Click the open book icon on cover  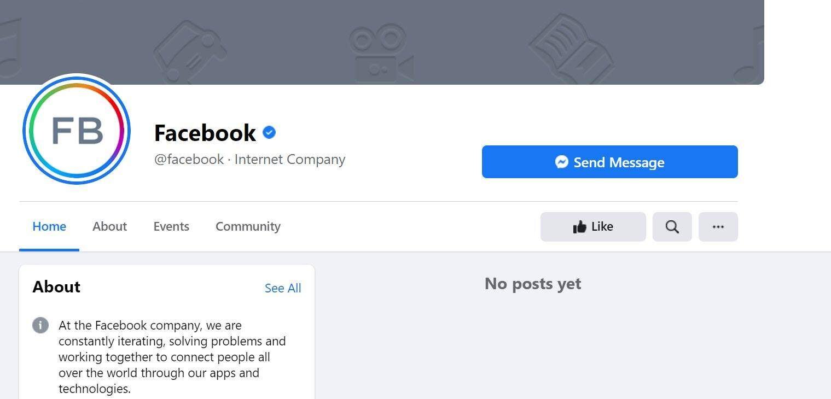(572, 46)
